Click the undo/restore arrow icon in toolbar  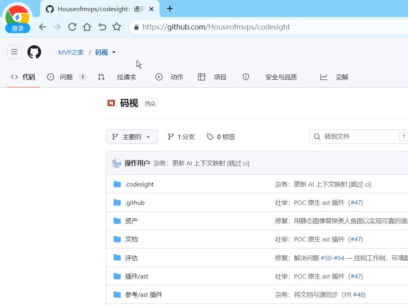coord(102,27)
